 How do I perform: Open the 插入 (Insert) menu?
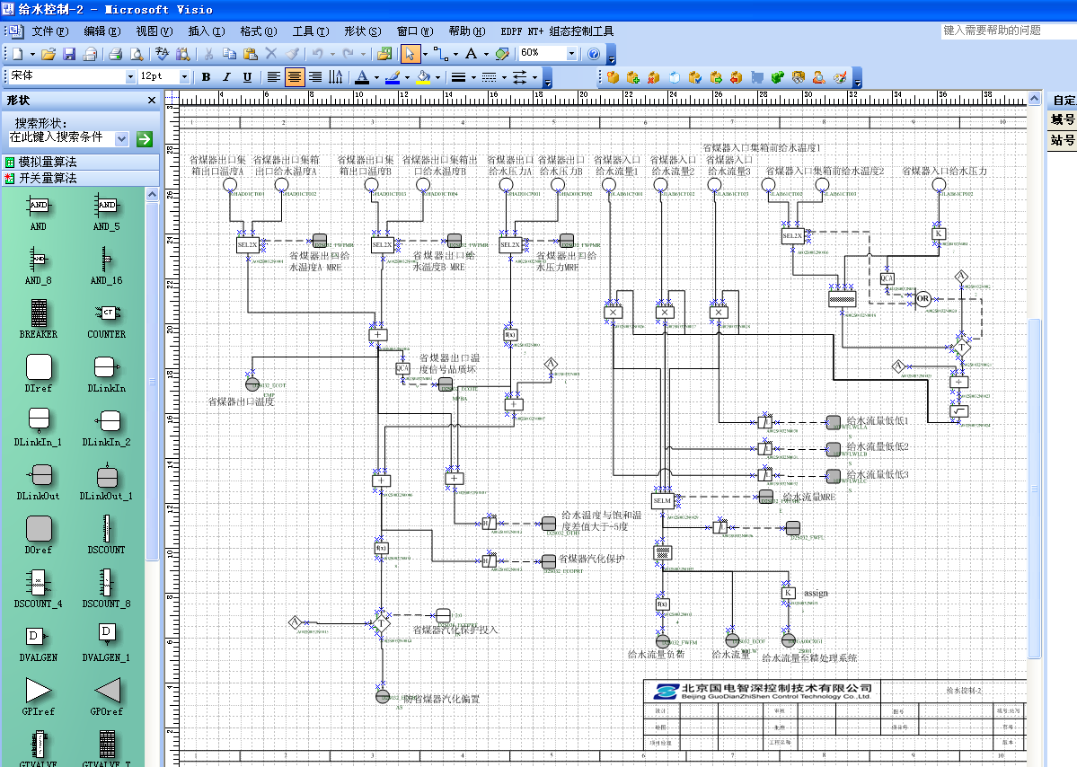tap(207, 31)
